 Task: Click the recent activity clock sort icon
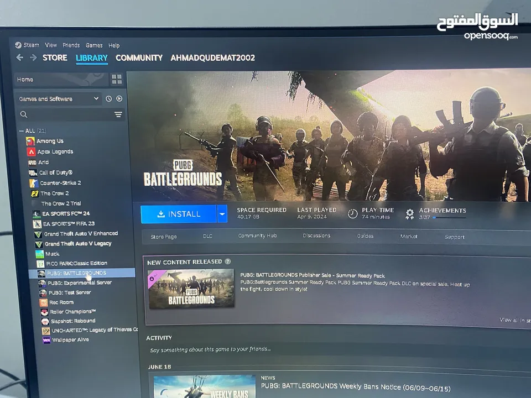(109, 99)
